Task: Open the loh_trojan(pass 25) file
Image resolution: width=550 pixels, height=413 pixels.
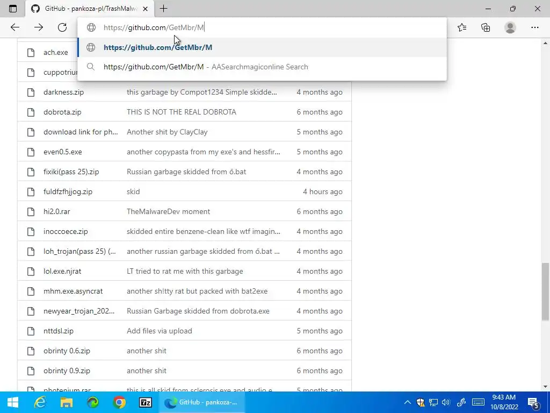Action: (x=79, y=252)
